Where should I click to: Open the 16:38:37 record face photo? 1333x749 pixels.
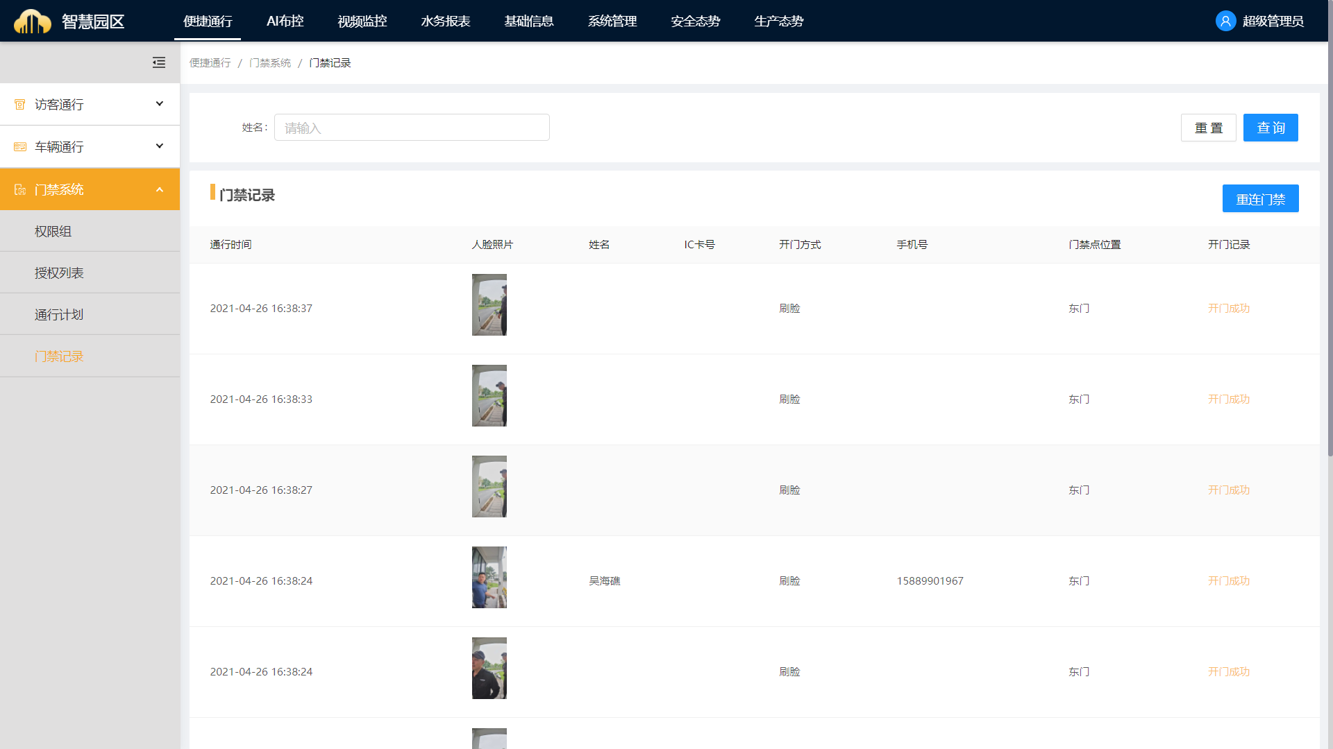coord(489,305)
